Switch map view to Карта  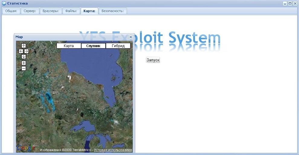(x=69, y=46)
